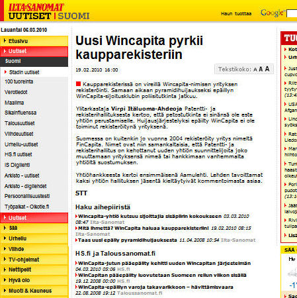Open Talousuutiset link
Screen dimensions: 297x298
point(20,123)
